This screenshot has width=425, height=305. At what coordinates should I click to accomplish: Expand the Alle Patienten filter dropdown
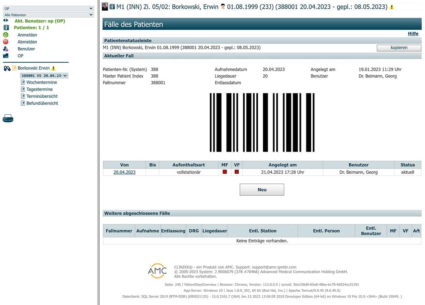click(x=48, y=15)
